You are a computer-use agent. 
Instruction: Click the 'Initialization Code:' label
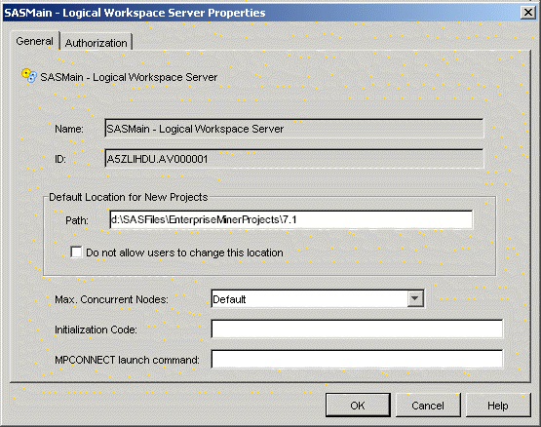96,330
